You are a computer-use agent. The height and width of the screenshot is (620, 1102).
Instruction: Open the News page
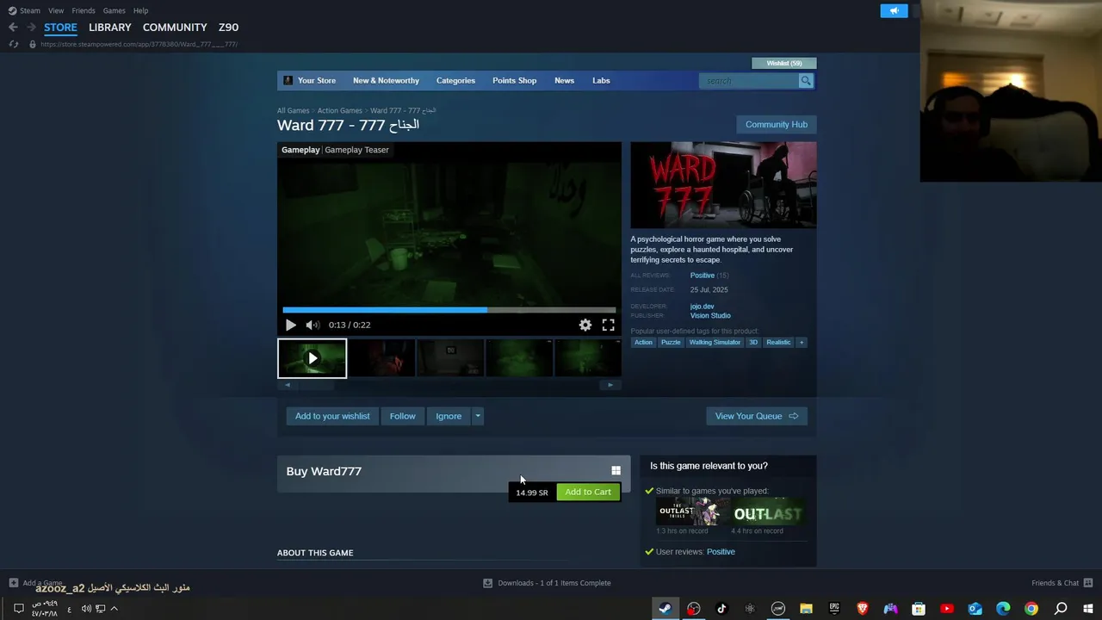pos(564,81)
